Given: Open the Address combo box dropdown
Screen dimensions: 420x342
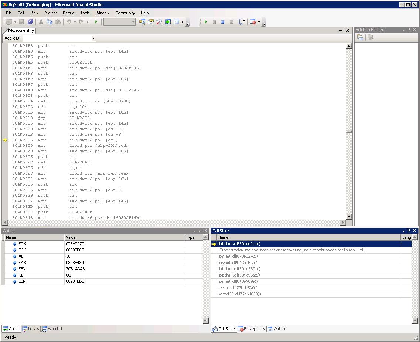Looking at the screenshot, I should coord(94,38).
